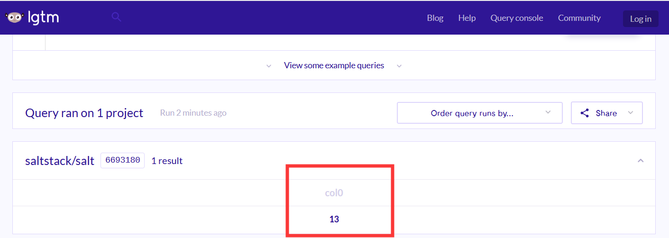
Task: Click the Share dropdown arrow
Action: [x=630, y=113]
